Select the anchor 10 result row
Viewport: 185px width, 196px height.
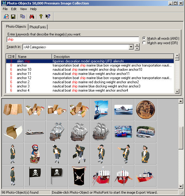(x=90, y=70)
